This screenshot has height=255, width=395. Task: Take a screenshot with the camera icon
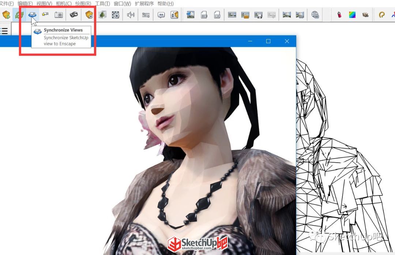pyautogui.click(x=59, y=15)
